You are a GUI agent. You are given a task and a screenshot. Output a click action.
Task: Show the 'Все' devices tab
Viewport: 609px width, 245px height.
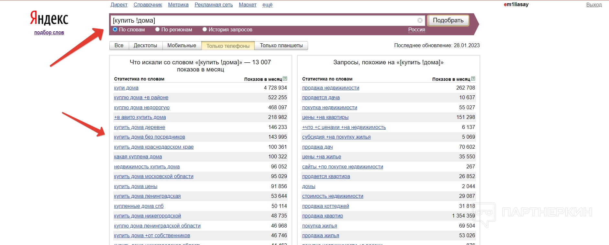pyautogui.click(x=119, y=46)
